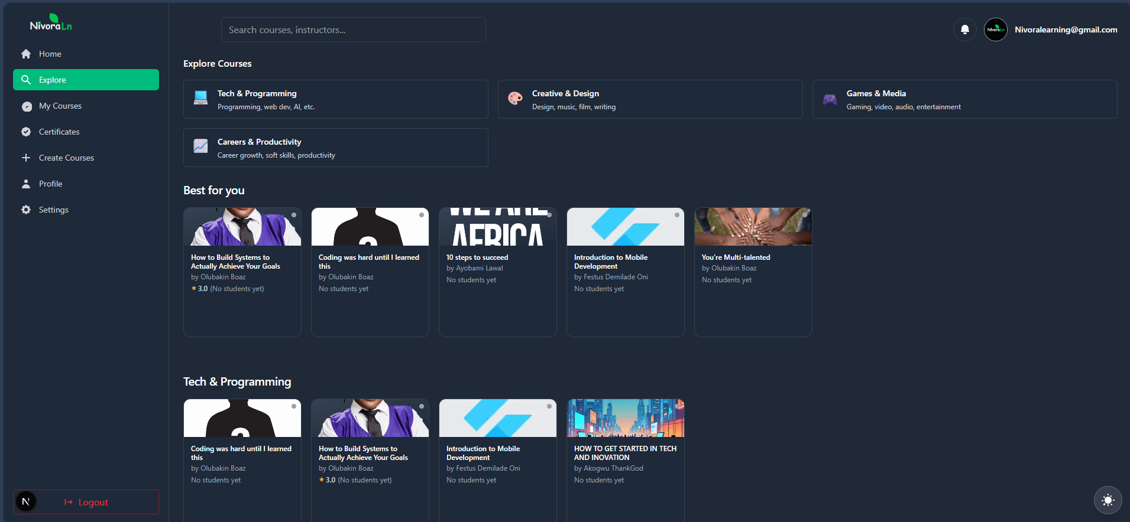Viewport: 1130px width, 522px height.
Task: Click the round N icon beside Logout
Action: (25, 502)
